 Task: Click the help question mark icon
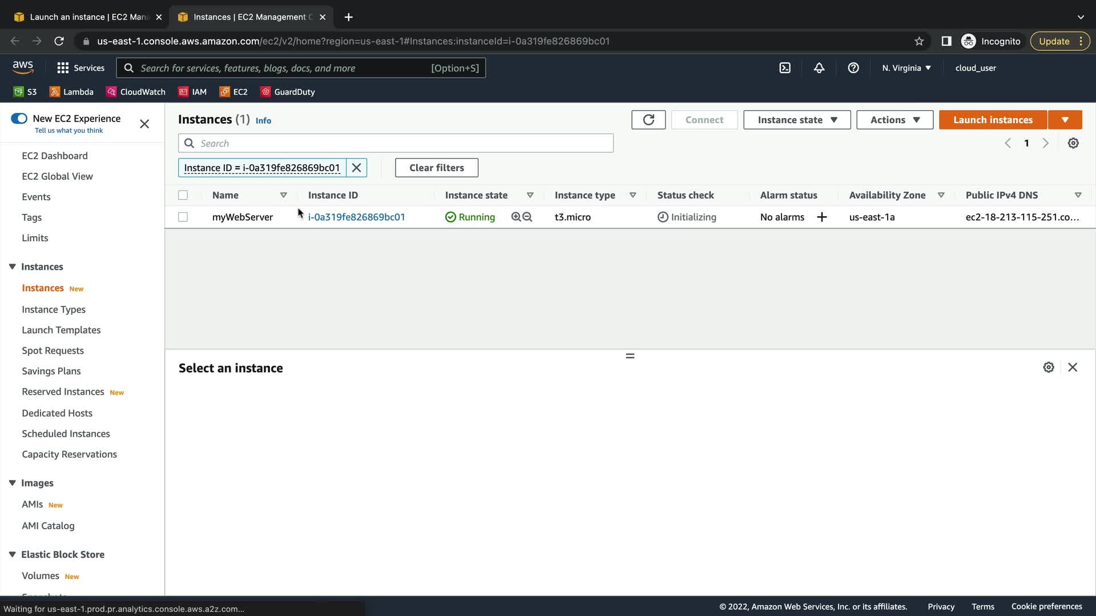pos(853,68)
